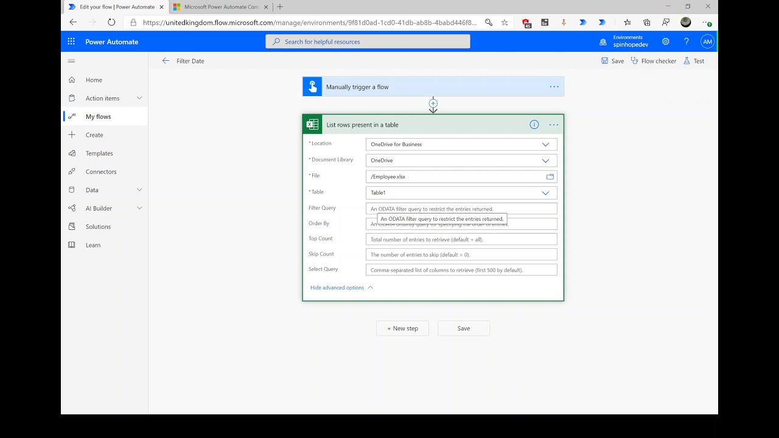Add this page to favorites with the star
The image size is (779, 438).
505,23
